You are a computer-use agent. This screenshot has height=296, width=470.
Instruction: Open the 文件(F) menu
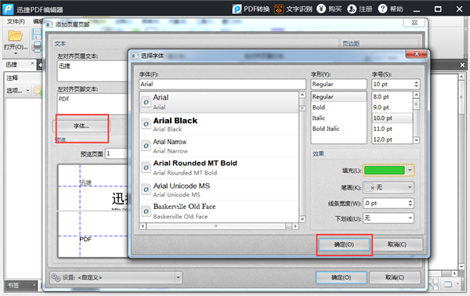point(16,22)
